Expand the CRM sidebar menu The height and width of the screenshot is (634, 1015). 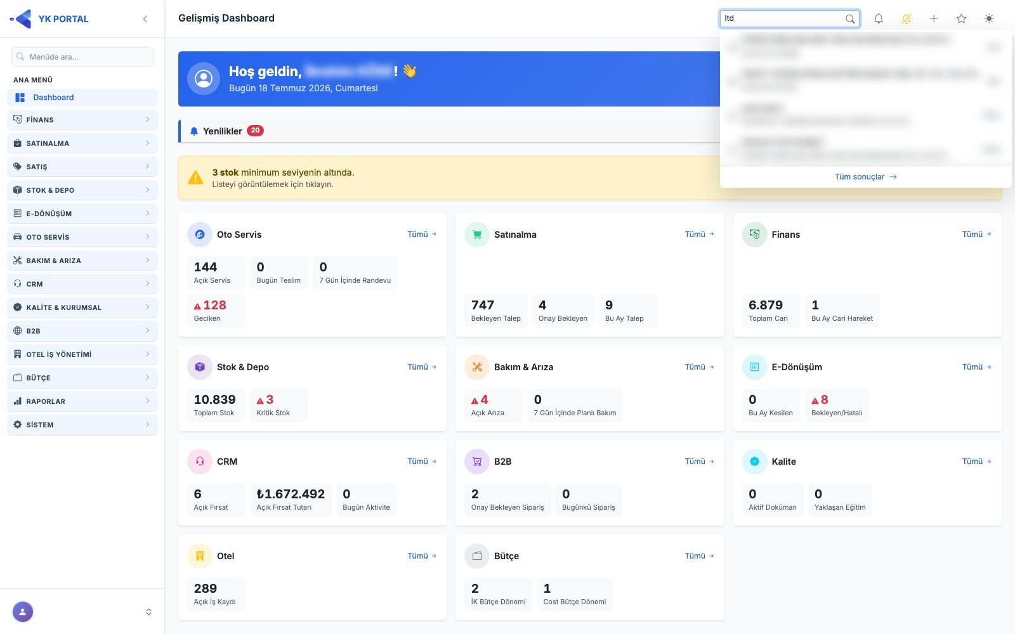pos(82,284)
